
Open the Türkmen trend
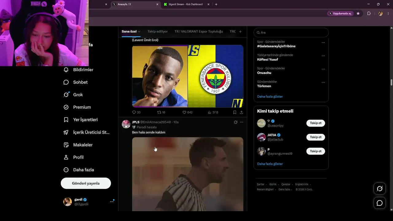point(264,86)
